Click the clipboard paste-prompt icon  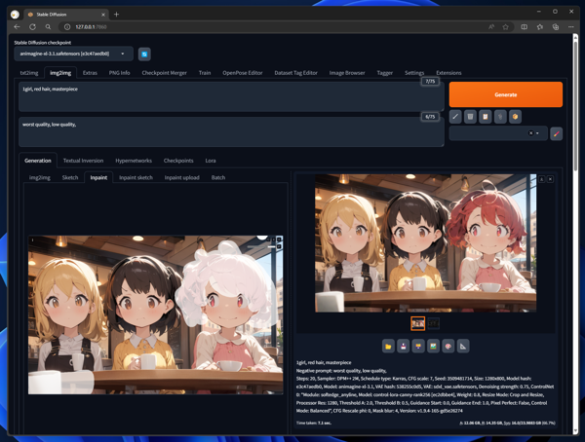pyautogui.click(x=485, y=117)
